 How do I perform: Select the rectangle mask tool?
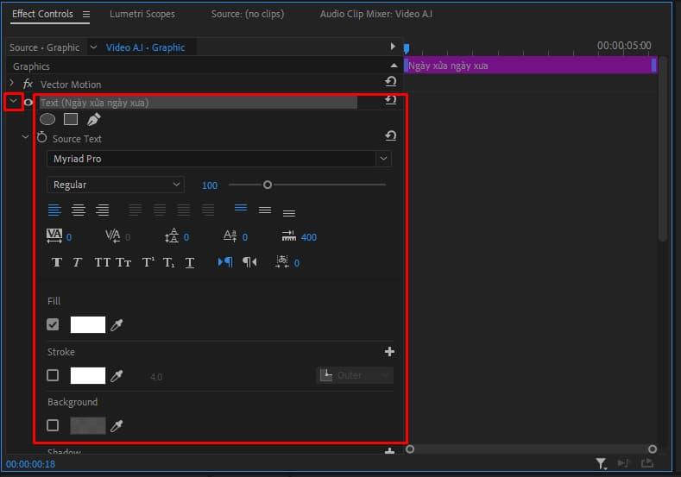coord(71,119)
